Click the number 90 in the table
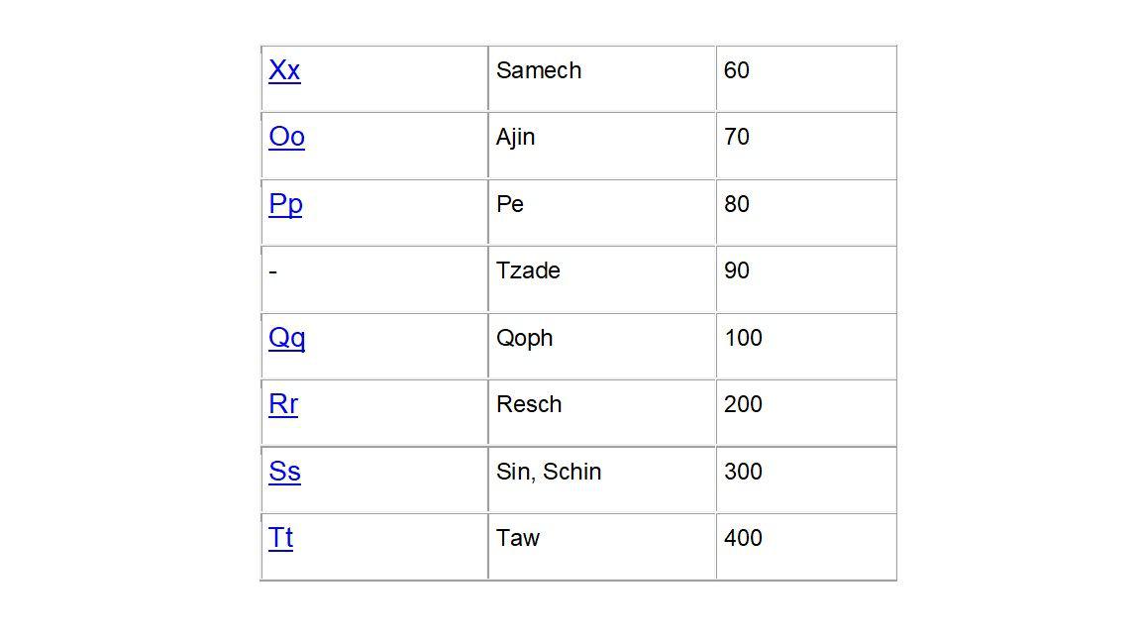Screen dimensions: 1141x642 (736, 270)
